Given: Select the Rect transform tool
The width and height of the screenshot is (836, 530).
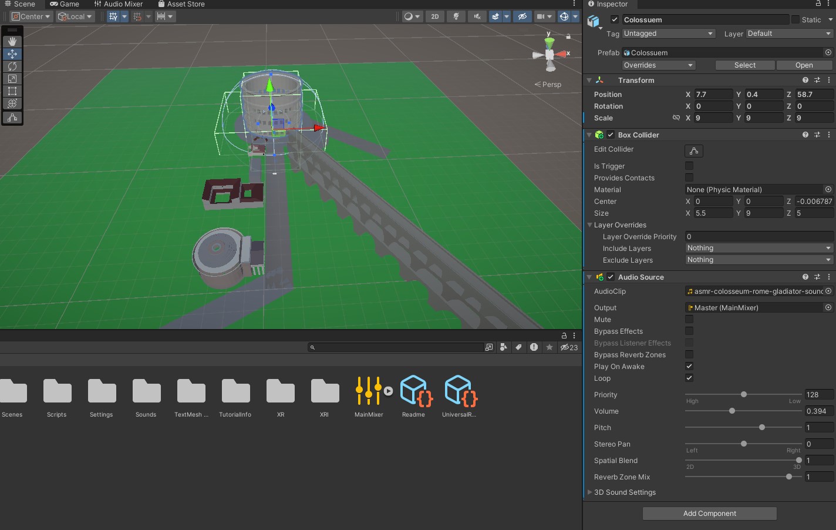Looking at the screenshot, I should click(12, 91).
